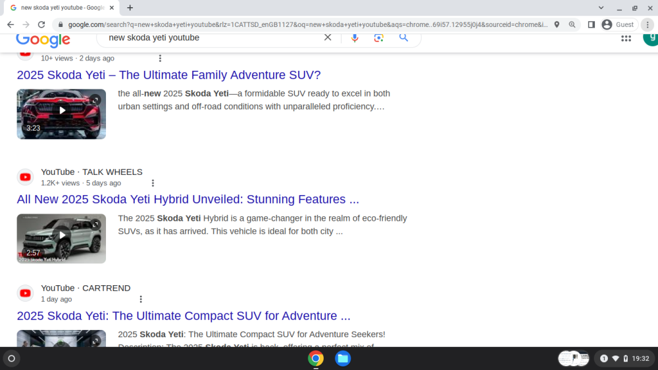Viewport: 658px width, 370px height.
Task: Open the holding space preview in the shelf
Action: pyautogui.click(x=574, y=358)
